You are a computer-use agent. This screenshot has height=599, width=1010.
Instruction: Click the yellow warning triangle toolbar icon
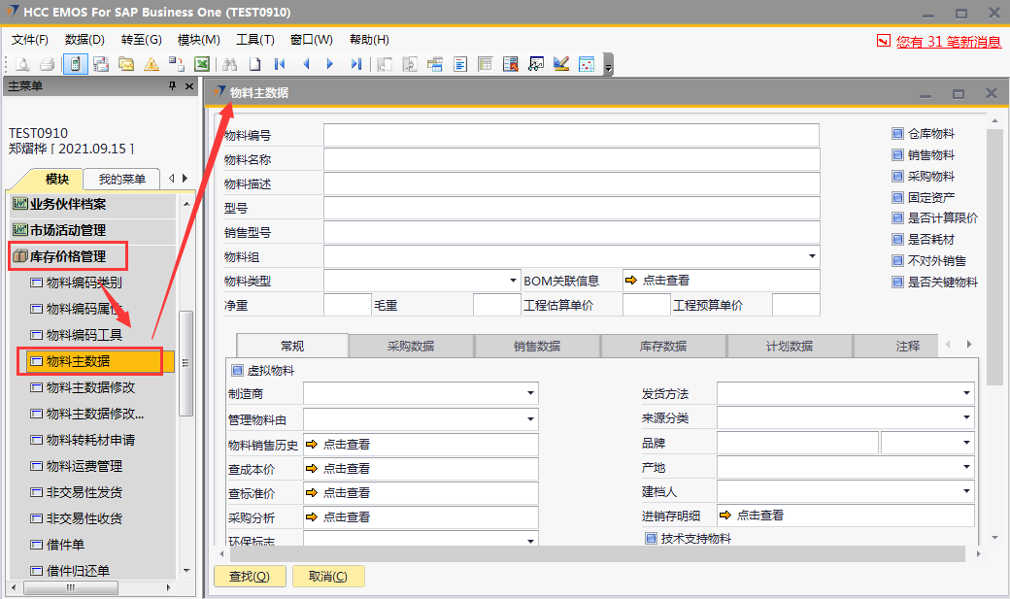point(151,64)
